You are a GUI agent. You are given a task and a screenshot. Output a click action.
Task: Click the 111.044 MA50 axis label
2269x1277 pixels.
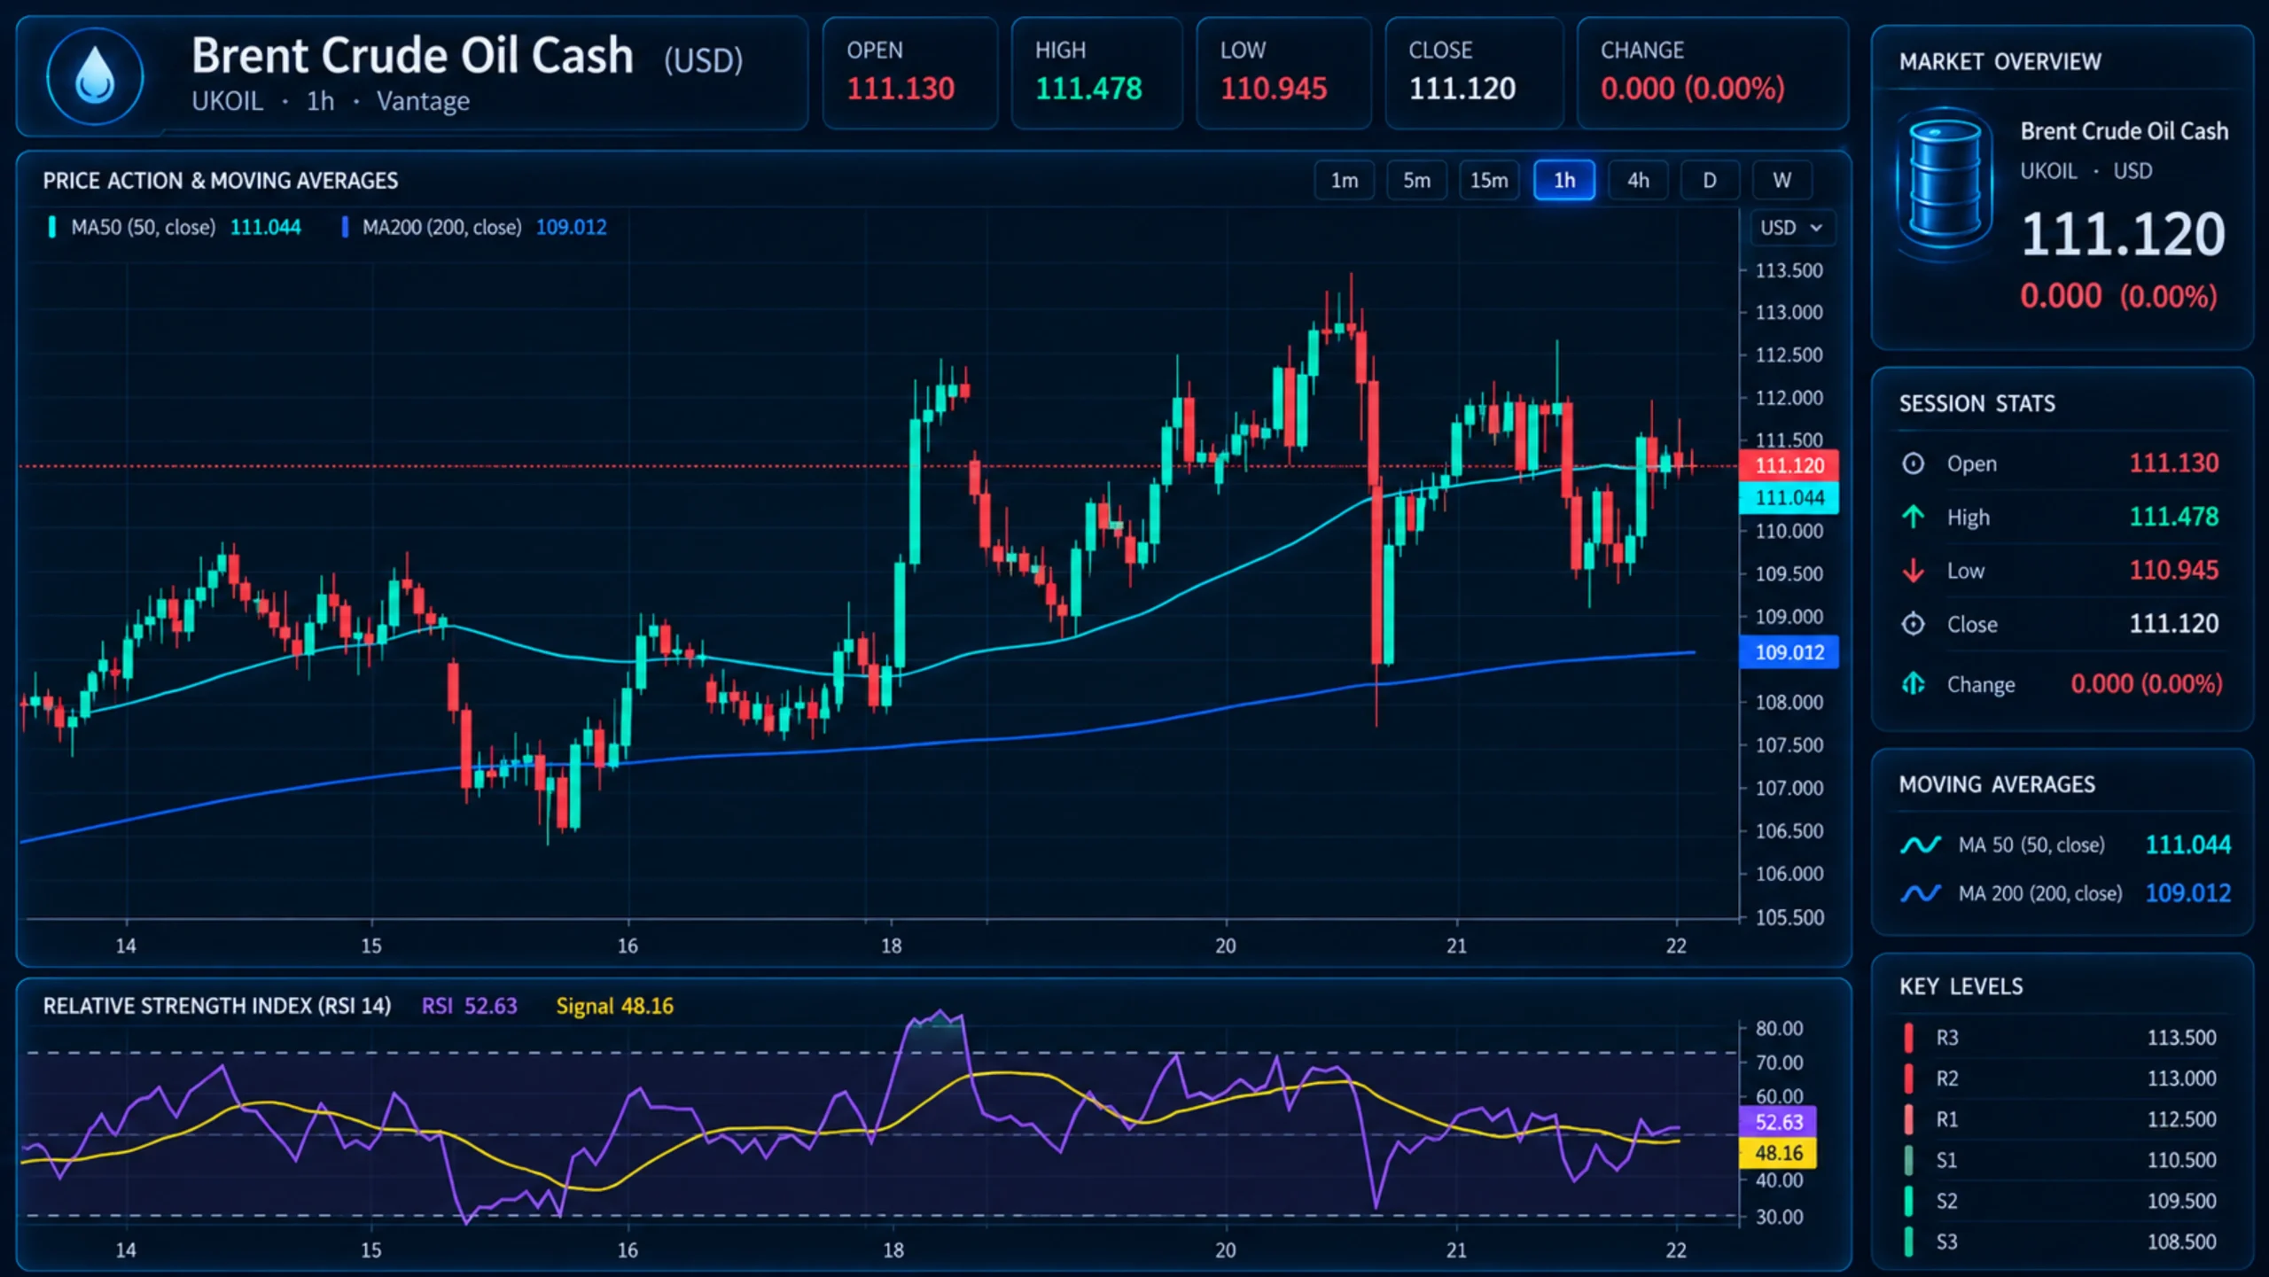(x=1789, y=498)
